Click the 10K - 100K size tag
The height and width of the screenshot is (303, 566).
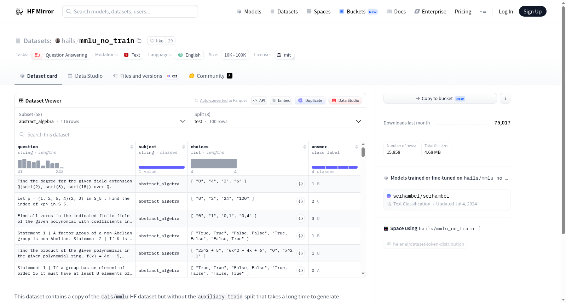point(235,55)
